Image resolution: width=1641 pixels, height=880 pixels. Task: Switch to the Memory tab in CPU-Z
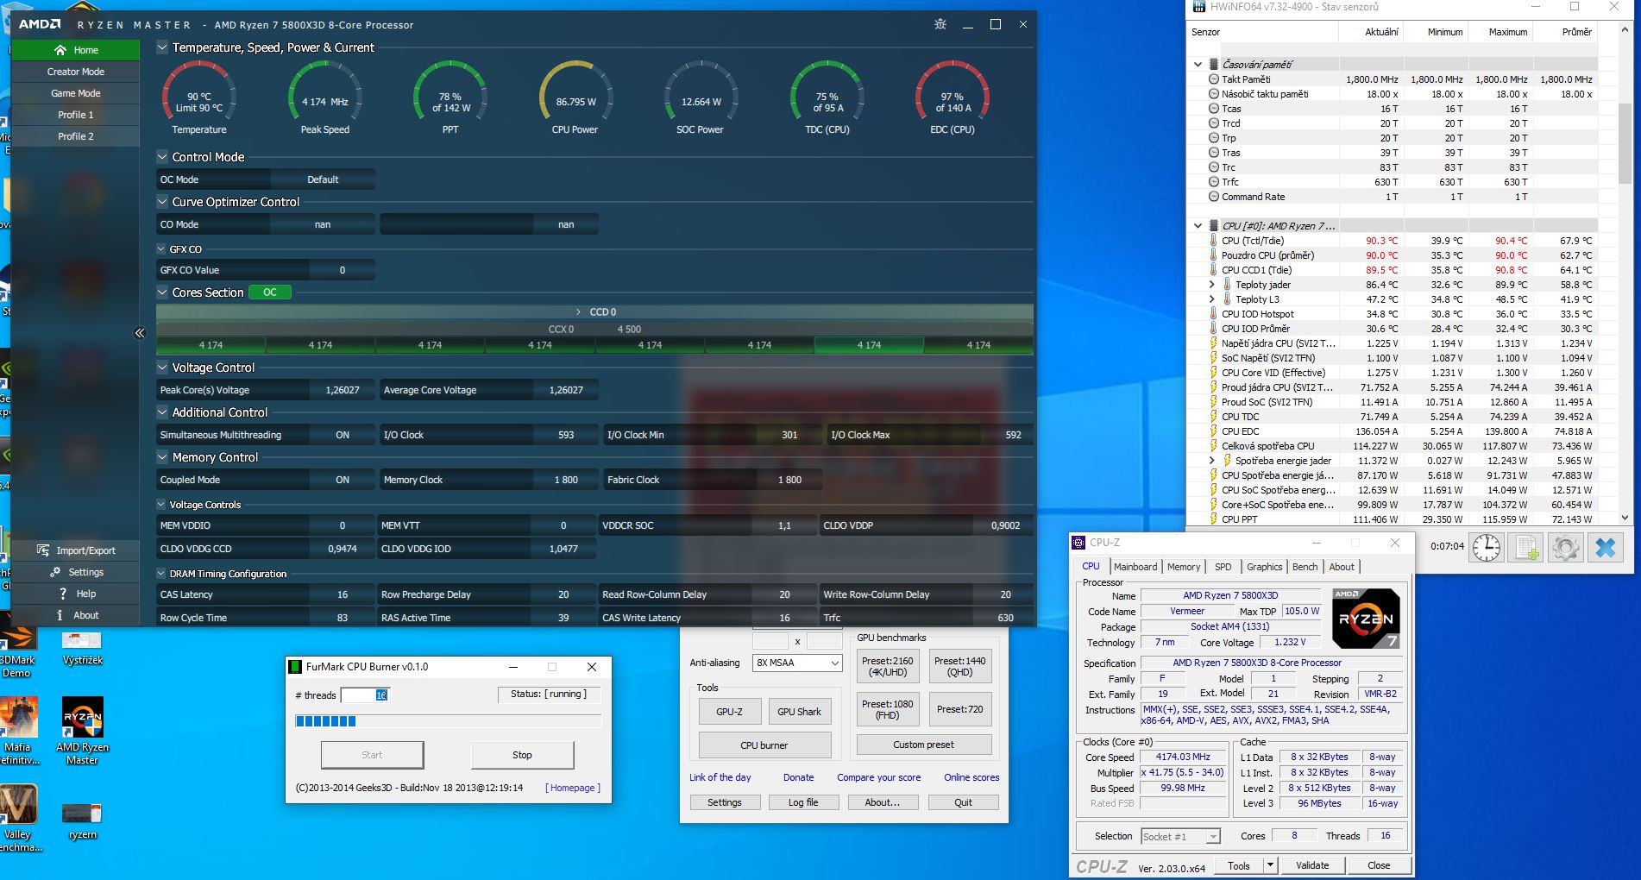1183,567
